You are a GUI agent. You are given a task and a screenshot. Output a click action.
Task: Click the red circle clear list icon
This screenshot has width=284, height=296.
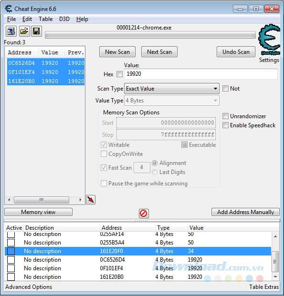144,214
